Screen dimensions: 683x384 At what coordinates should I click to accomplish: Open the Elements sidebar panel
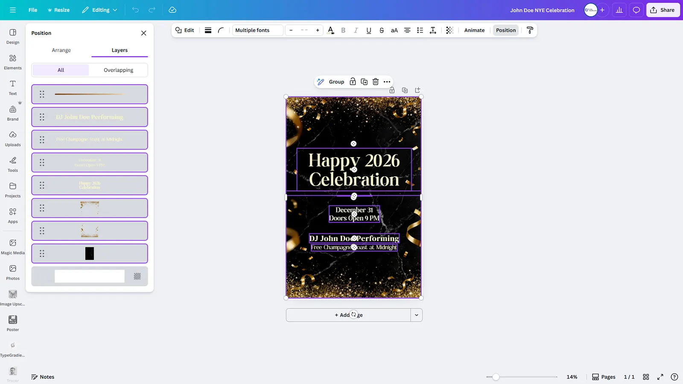[x=13, y=62]
